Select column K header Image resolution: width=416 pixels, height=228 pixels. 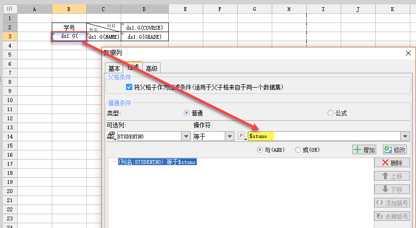point(393,9)
